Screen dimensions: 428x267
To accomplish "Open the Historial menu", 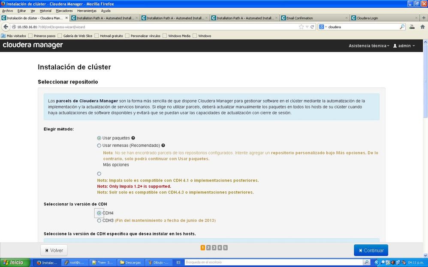I will pyautogui.click(x=45, y=11).
